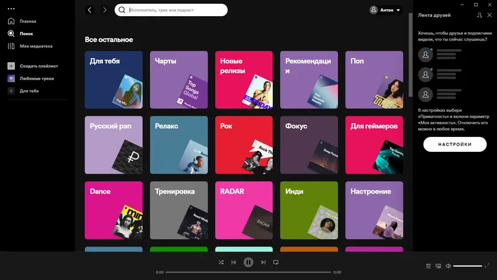This screenshot has width=497, height=280.
Task: Open the Релакс category card
Action: coord(179,145)
